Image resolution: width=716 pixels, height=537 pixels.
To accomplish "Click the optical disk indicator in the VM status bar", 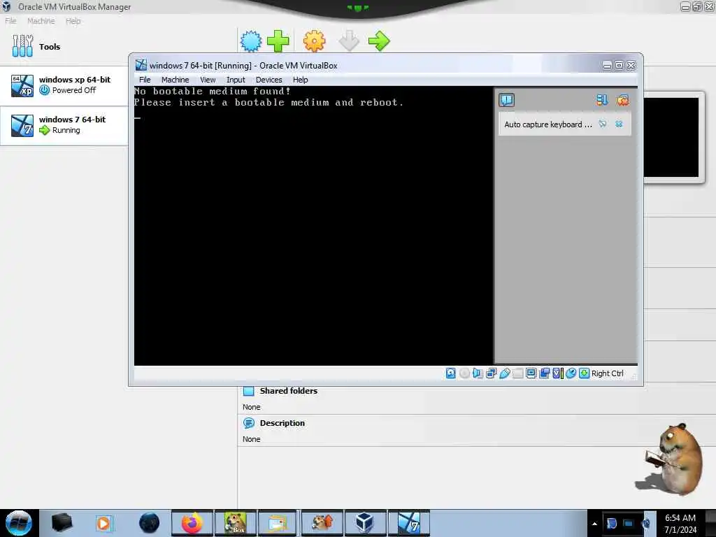I will pos(464,373).
